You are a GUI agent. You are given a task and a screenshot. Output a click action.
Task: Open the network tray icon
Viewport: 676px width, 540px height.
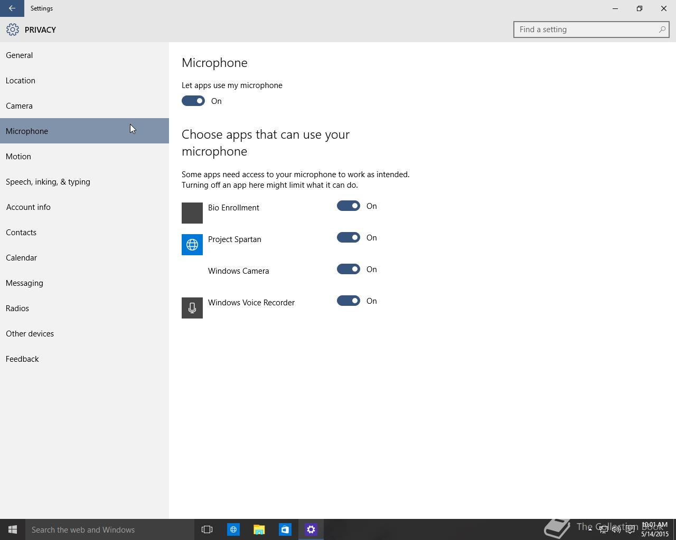point(603,529)
